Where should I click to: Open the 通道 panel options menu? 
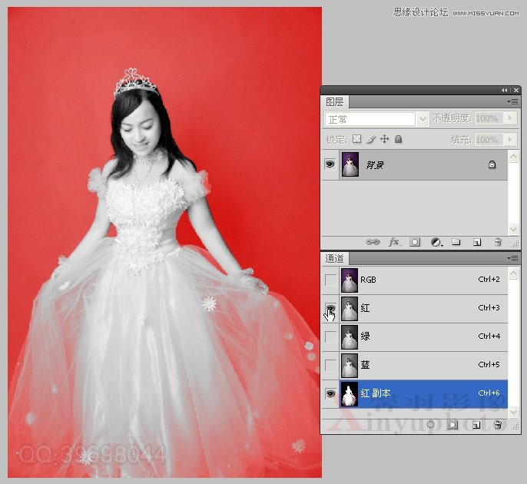coord(513,258)
